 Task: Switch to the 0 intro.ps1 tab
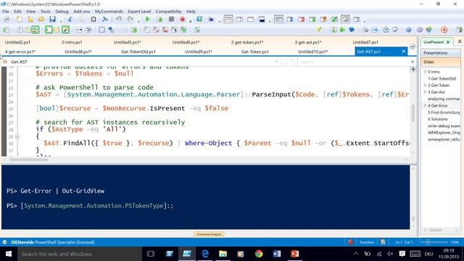click(x=72, y=42)
